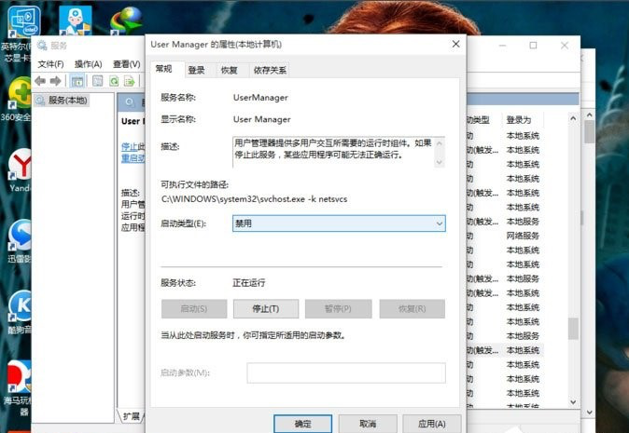The height and width of the screenshot is (433, 629).
Task: Select 服务(本地) in the console tree
Action: (67, 101)
